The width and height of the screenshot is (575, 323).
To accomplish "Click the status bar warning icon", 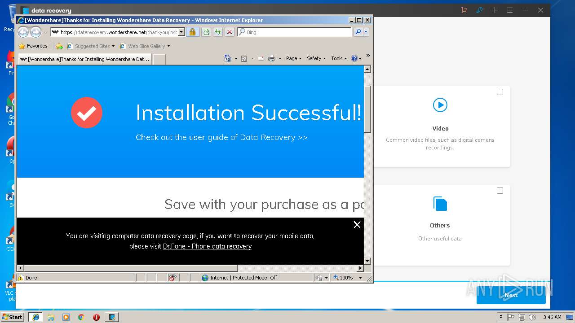I will click(20, 278).
